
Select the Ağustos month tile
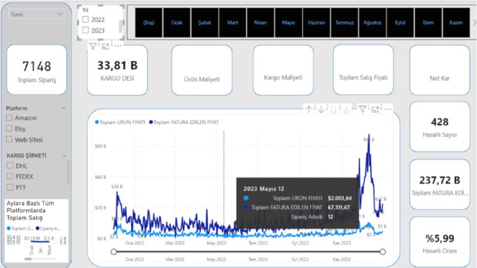coord(372,22)
